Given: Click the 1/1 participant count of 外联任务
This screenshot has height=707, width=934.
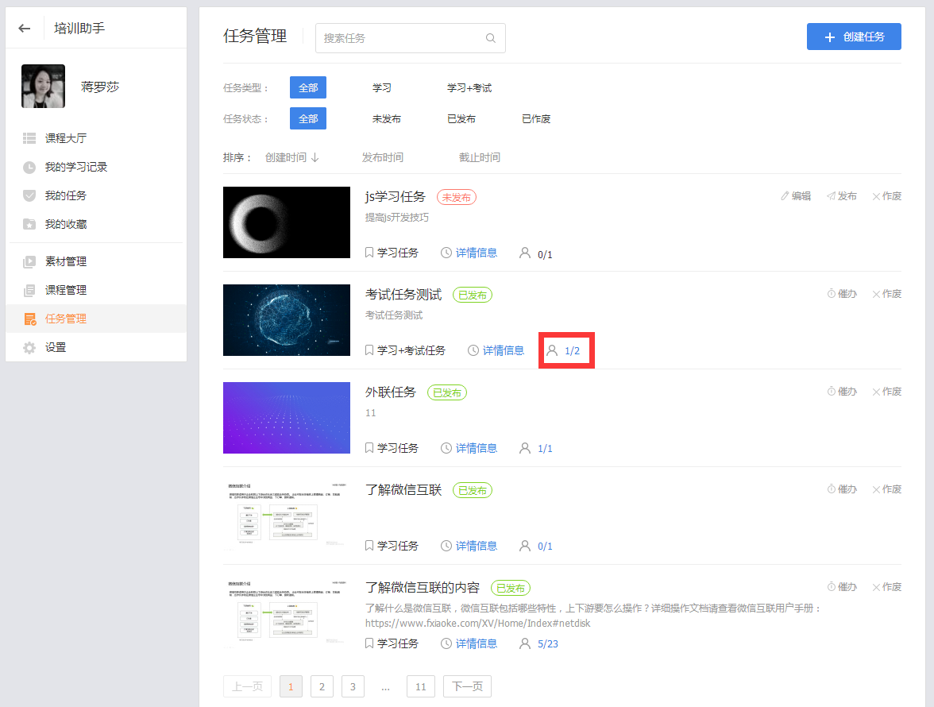Looking at the screenshot, I should [545, 449].
